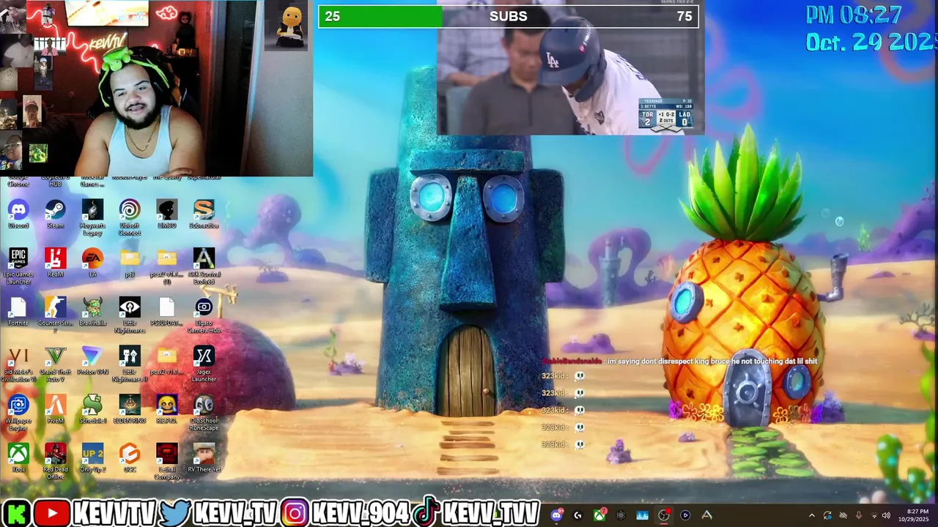The image size is (938, 527).
Task: Select the ps3 folder on desktop
Action: [x=130, y=263]
